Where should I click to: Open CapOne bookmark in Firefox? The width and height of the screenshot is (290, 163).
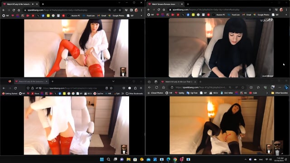pyautogui.click(x=98, y=94)
